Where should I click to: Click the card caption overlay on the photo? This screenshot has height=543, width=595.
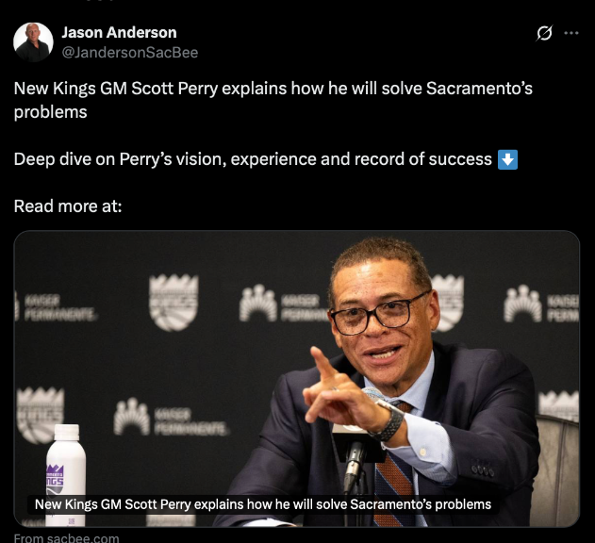point(263,504)
